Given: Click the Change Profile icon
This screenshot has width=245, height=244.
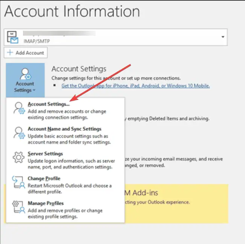Looking at the screenshot, I should coord(18,182).
